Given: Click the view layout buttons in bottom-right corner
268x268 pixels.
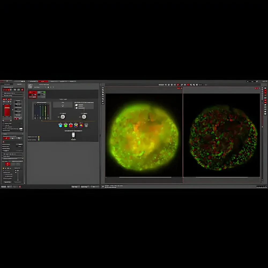Looking at the screenshot, I should pyautogui.click(x=262, y=187).
